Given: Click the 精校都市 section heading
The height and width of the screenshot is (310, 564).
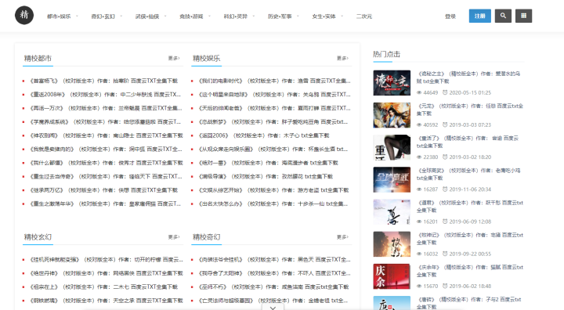Looking at the screenshot, I should [38, 58].
